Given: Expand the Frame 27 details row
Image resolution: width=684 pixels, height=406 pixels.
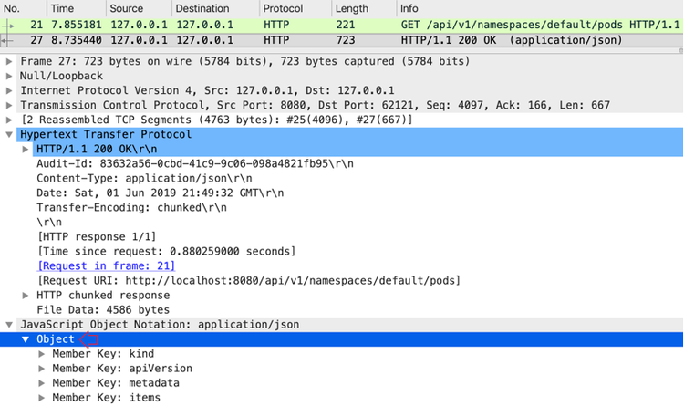Looking at the screenshot, I should (9, 61).
